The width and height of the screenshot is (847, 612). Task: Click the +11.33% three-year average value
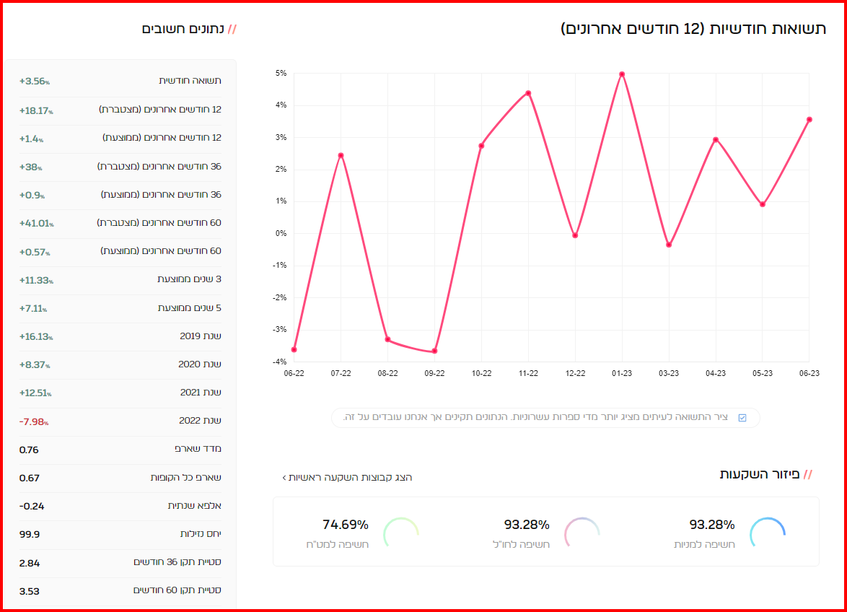coord(36,280)
